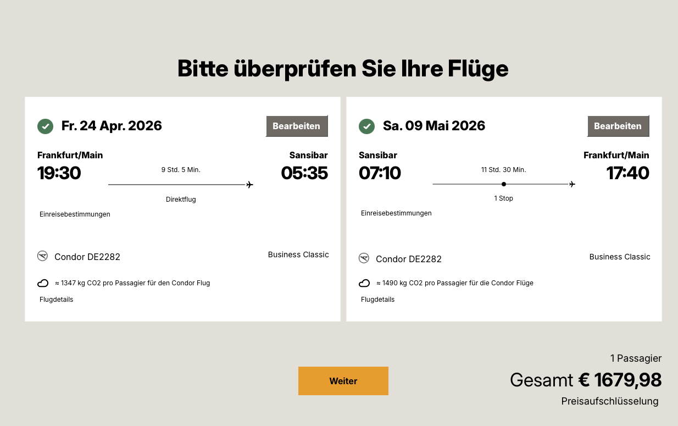Screen dimensions: 678x426
Task: Click the Gesamt € 1679,98 total price
Action: pos(585,380)
